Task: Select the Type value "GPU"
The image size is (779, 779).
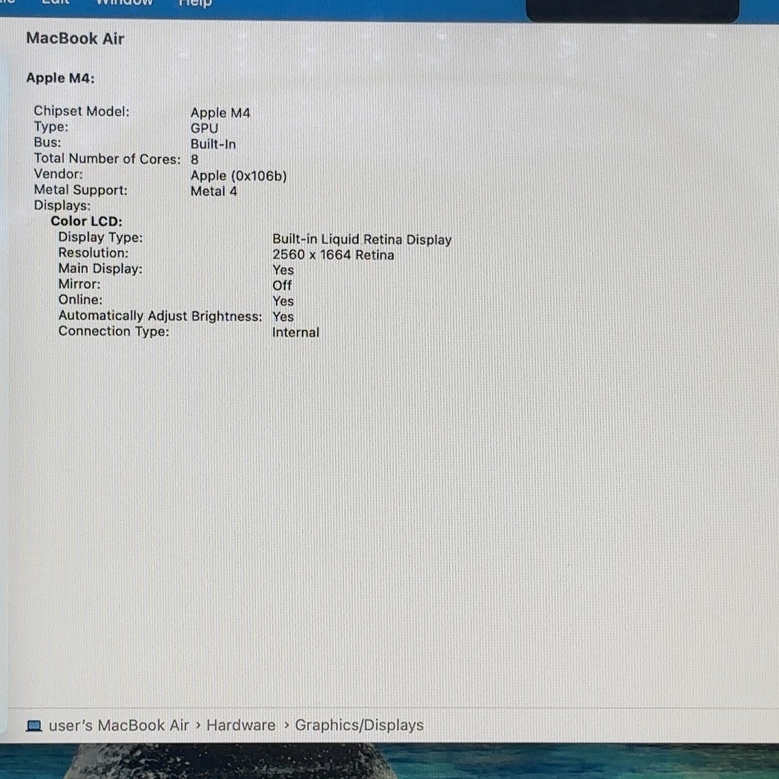Action: point(204,128)
